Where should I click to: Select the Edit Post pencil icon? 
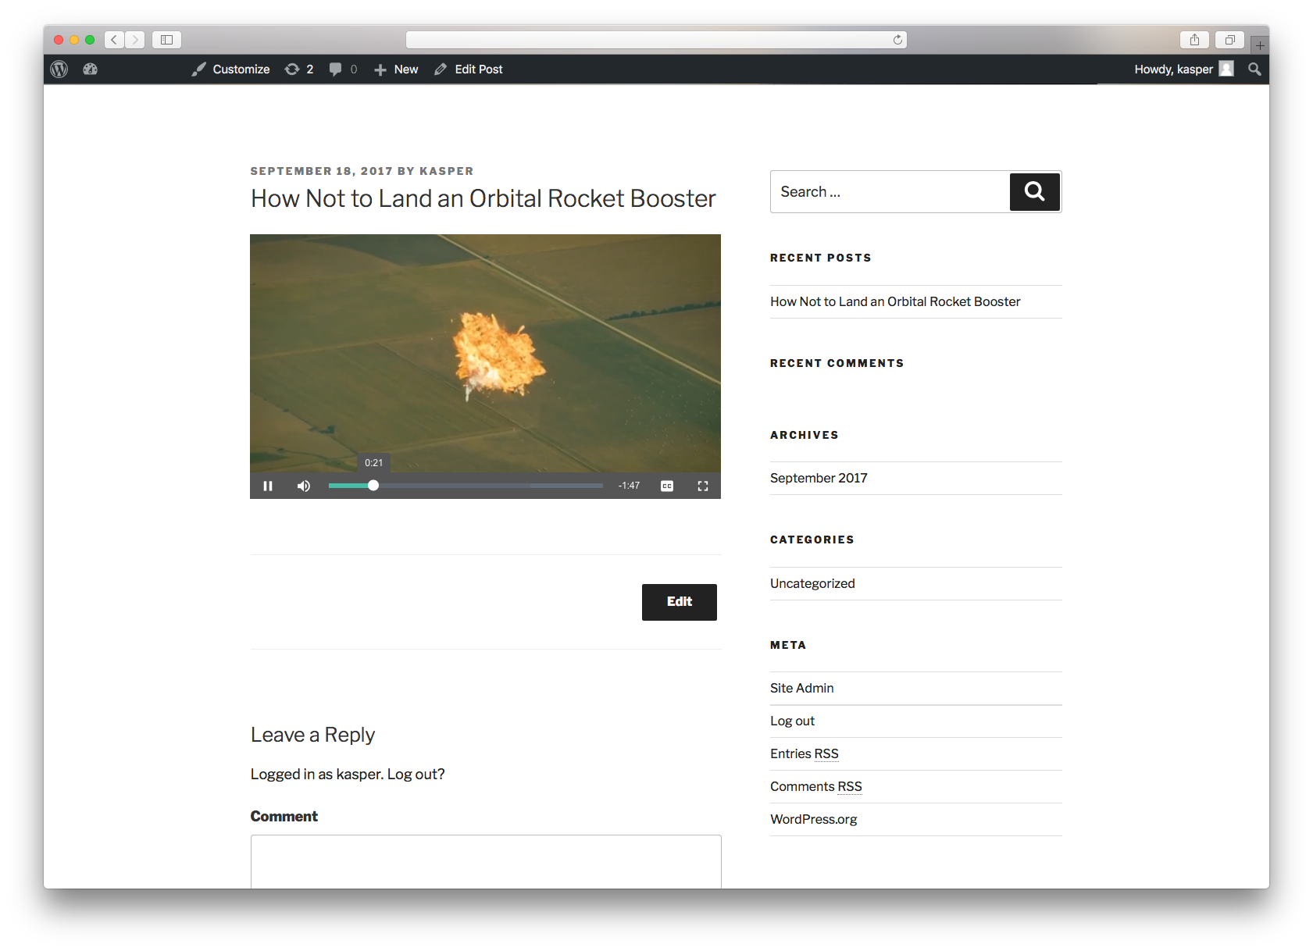click(x=441, y=69)
